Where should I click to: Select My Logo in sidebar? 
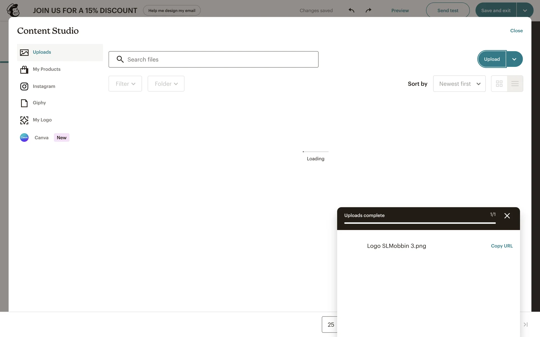coord(42,120)
